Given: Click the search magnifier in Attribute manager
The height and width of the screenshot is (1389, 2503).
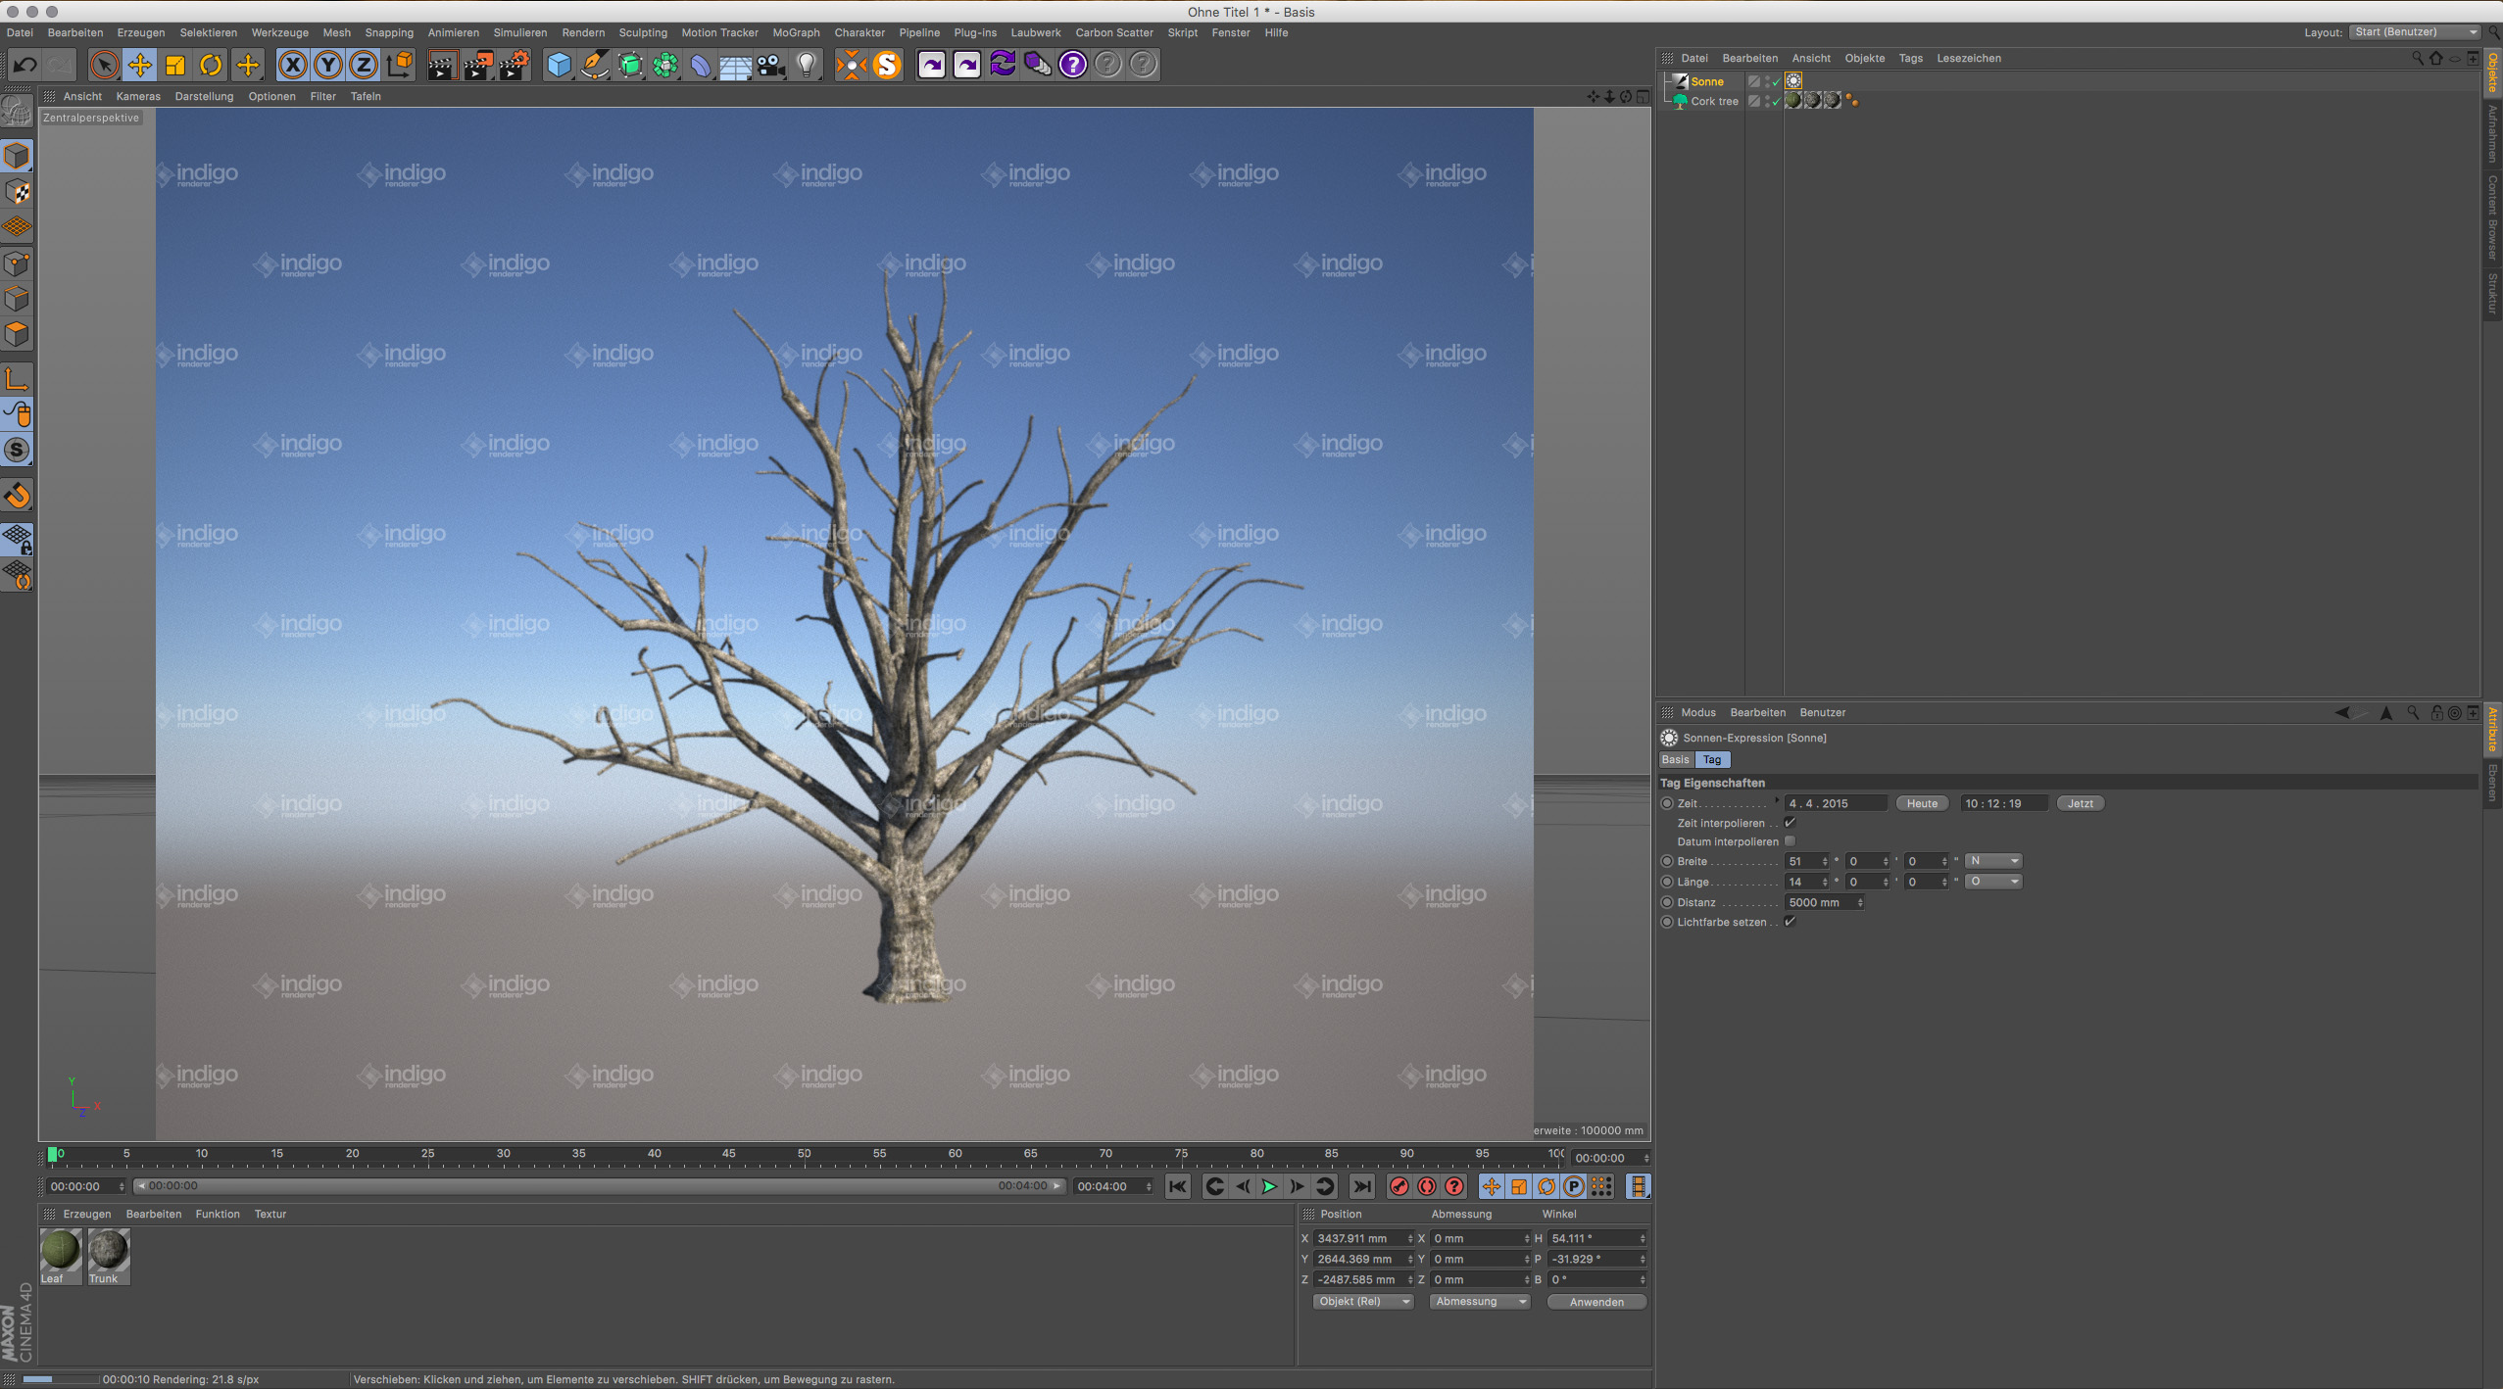Looking at the screenshot, I should coord(2413,712).
